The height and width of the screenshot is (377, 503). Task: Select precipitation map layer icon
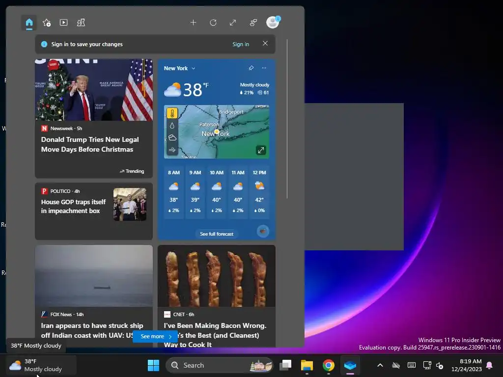point(172,125)
